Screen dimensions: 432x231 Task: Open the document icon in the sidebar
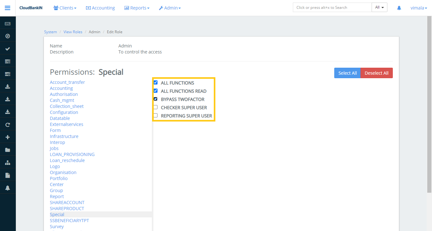tap(8, 175)
